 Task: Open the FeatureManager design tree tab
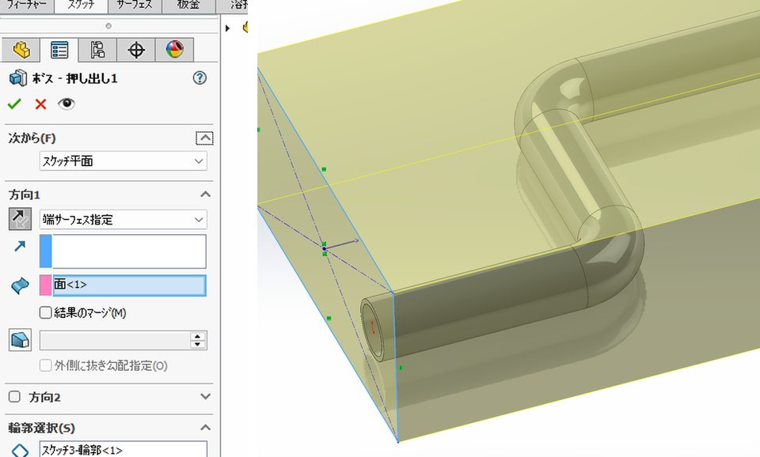(21, 49)
